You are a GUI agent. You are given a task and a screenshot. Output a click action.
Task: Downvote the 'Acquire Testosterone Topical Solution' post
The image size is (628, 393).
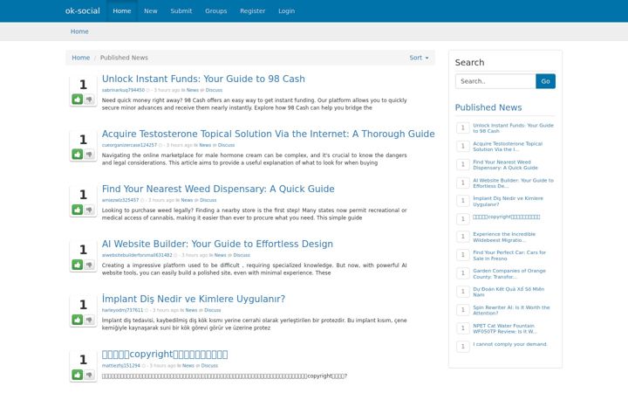[x=89, y=155]
